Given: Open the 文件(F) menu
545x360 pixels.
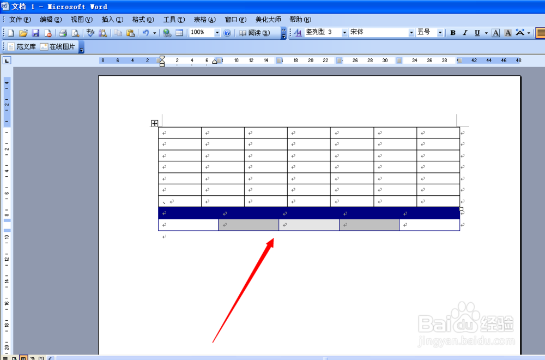Looking at the screenshot, I should tap(20, 20).
